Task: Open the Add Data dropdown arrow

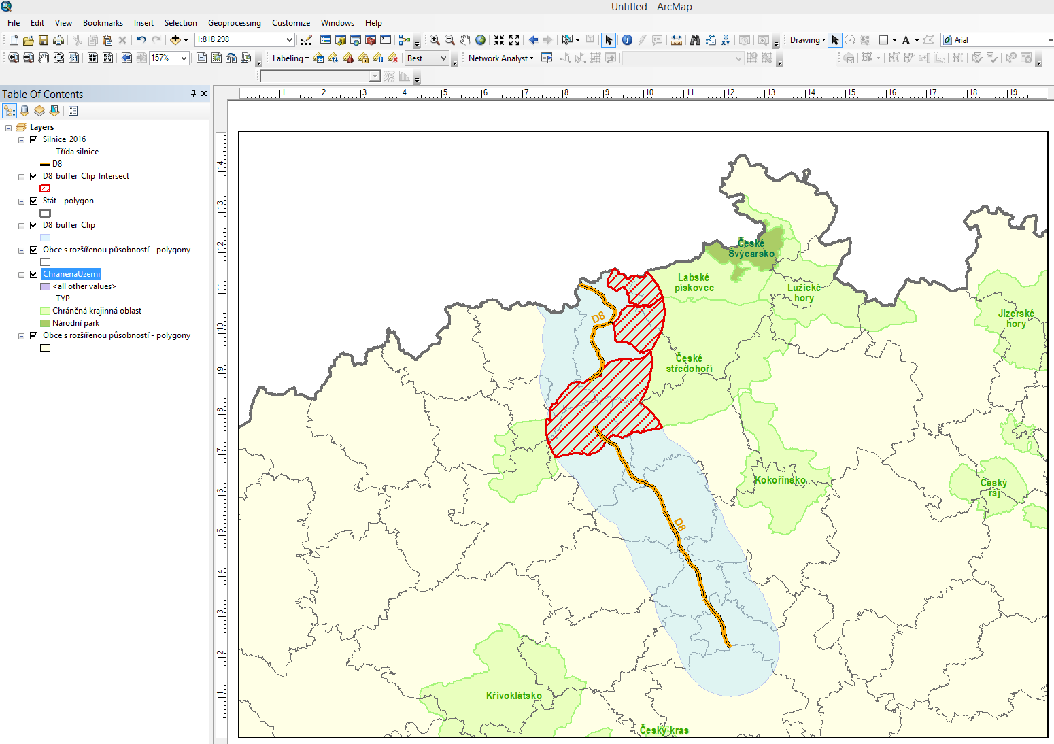Action: click(186, 40)
